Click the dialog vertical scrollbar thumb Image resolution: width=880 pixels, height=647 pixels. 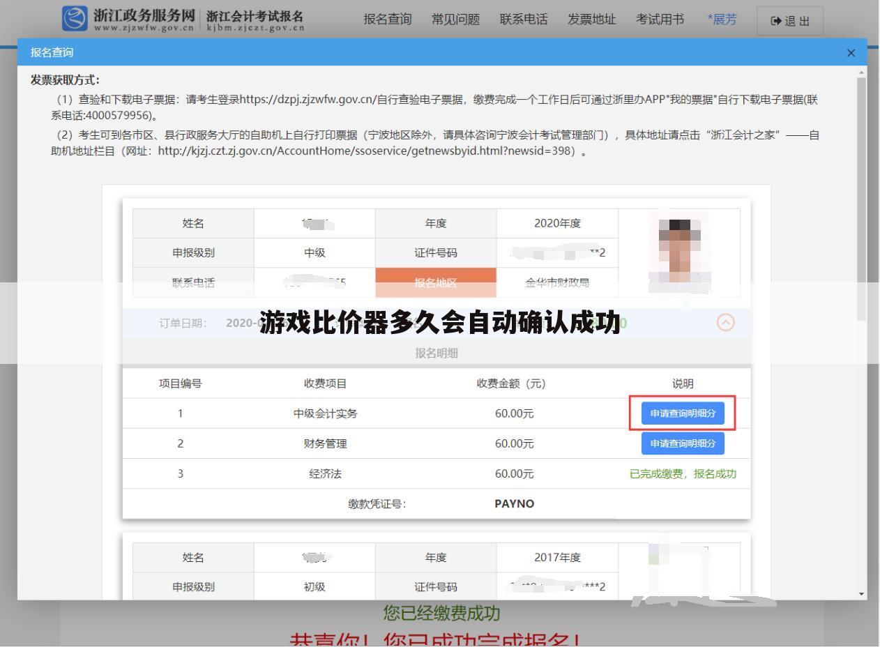pyautogui.click(x=862, y=199)
